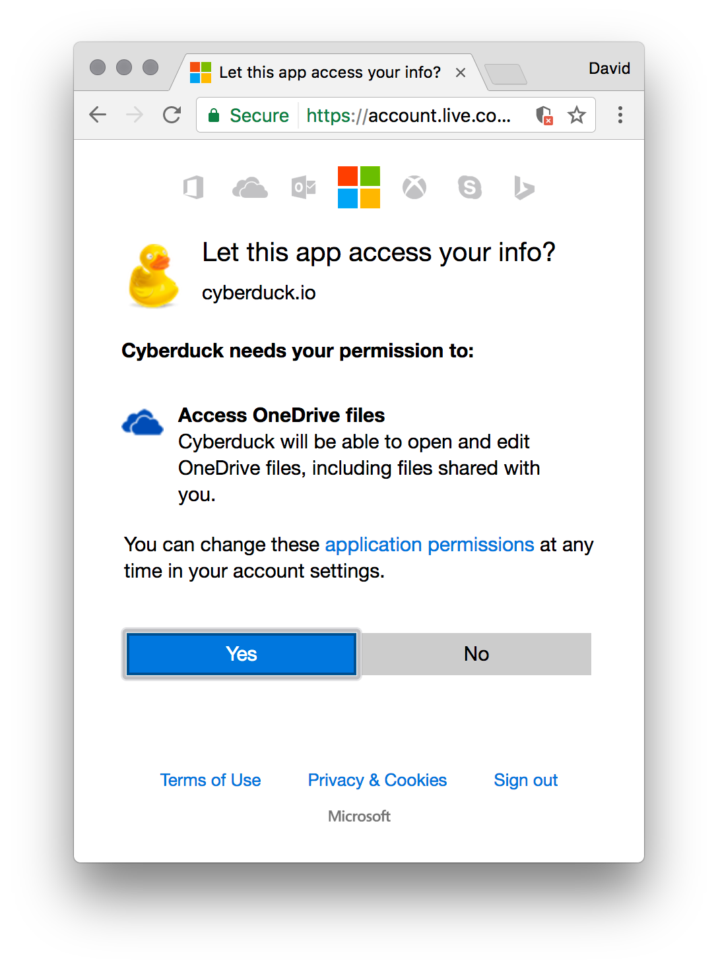Click the Skype icon in header
This screenshot has width=718, height=968.
pyautogui.click(x=470, y=188)
